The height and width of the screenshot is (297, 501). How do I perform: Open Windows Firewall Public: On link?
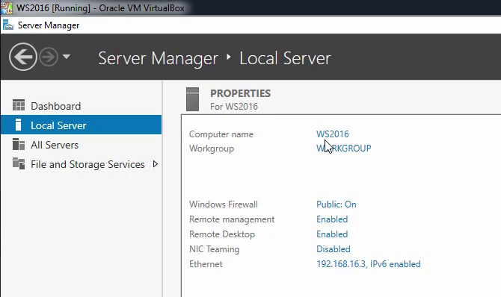[x=336, y=204]
